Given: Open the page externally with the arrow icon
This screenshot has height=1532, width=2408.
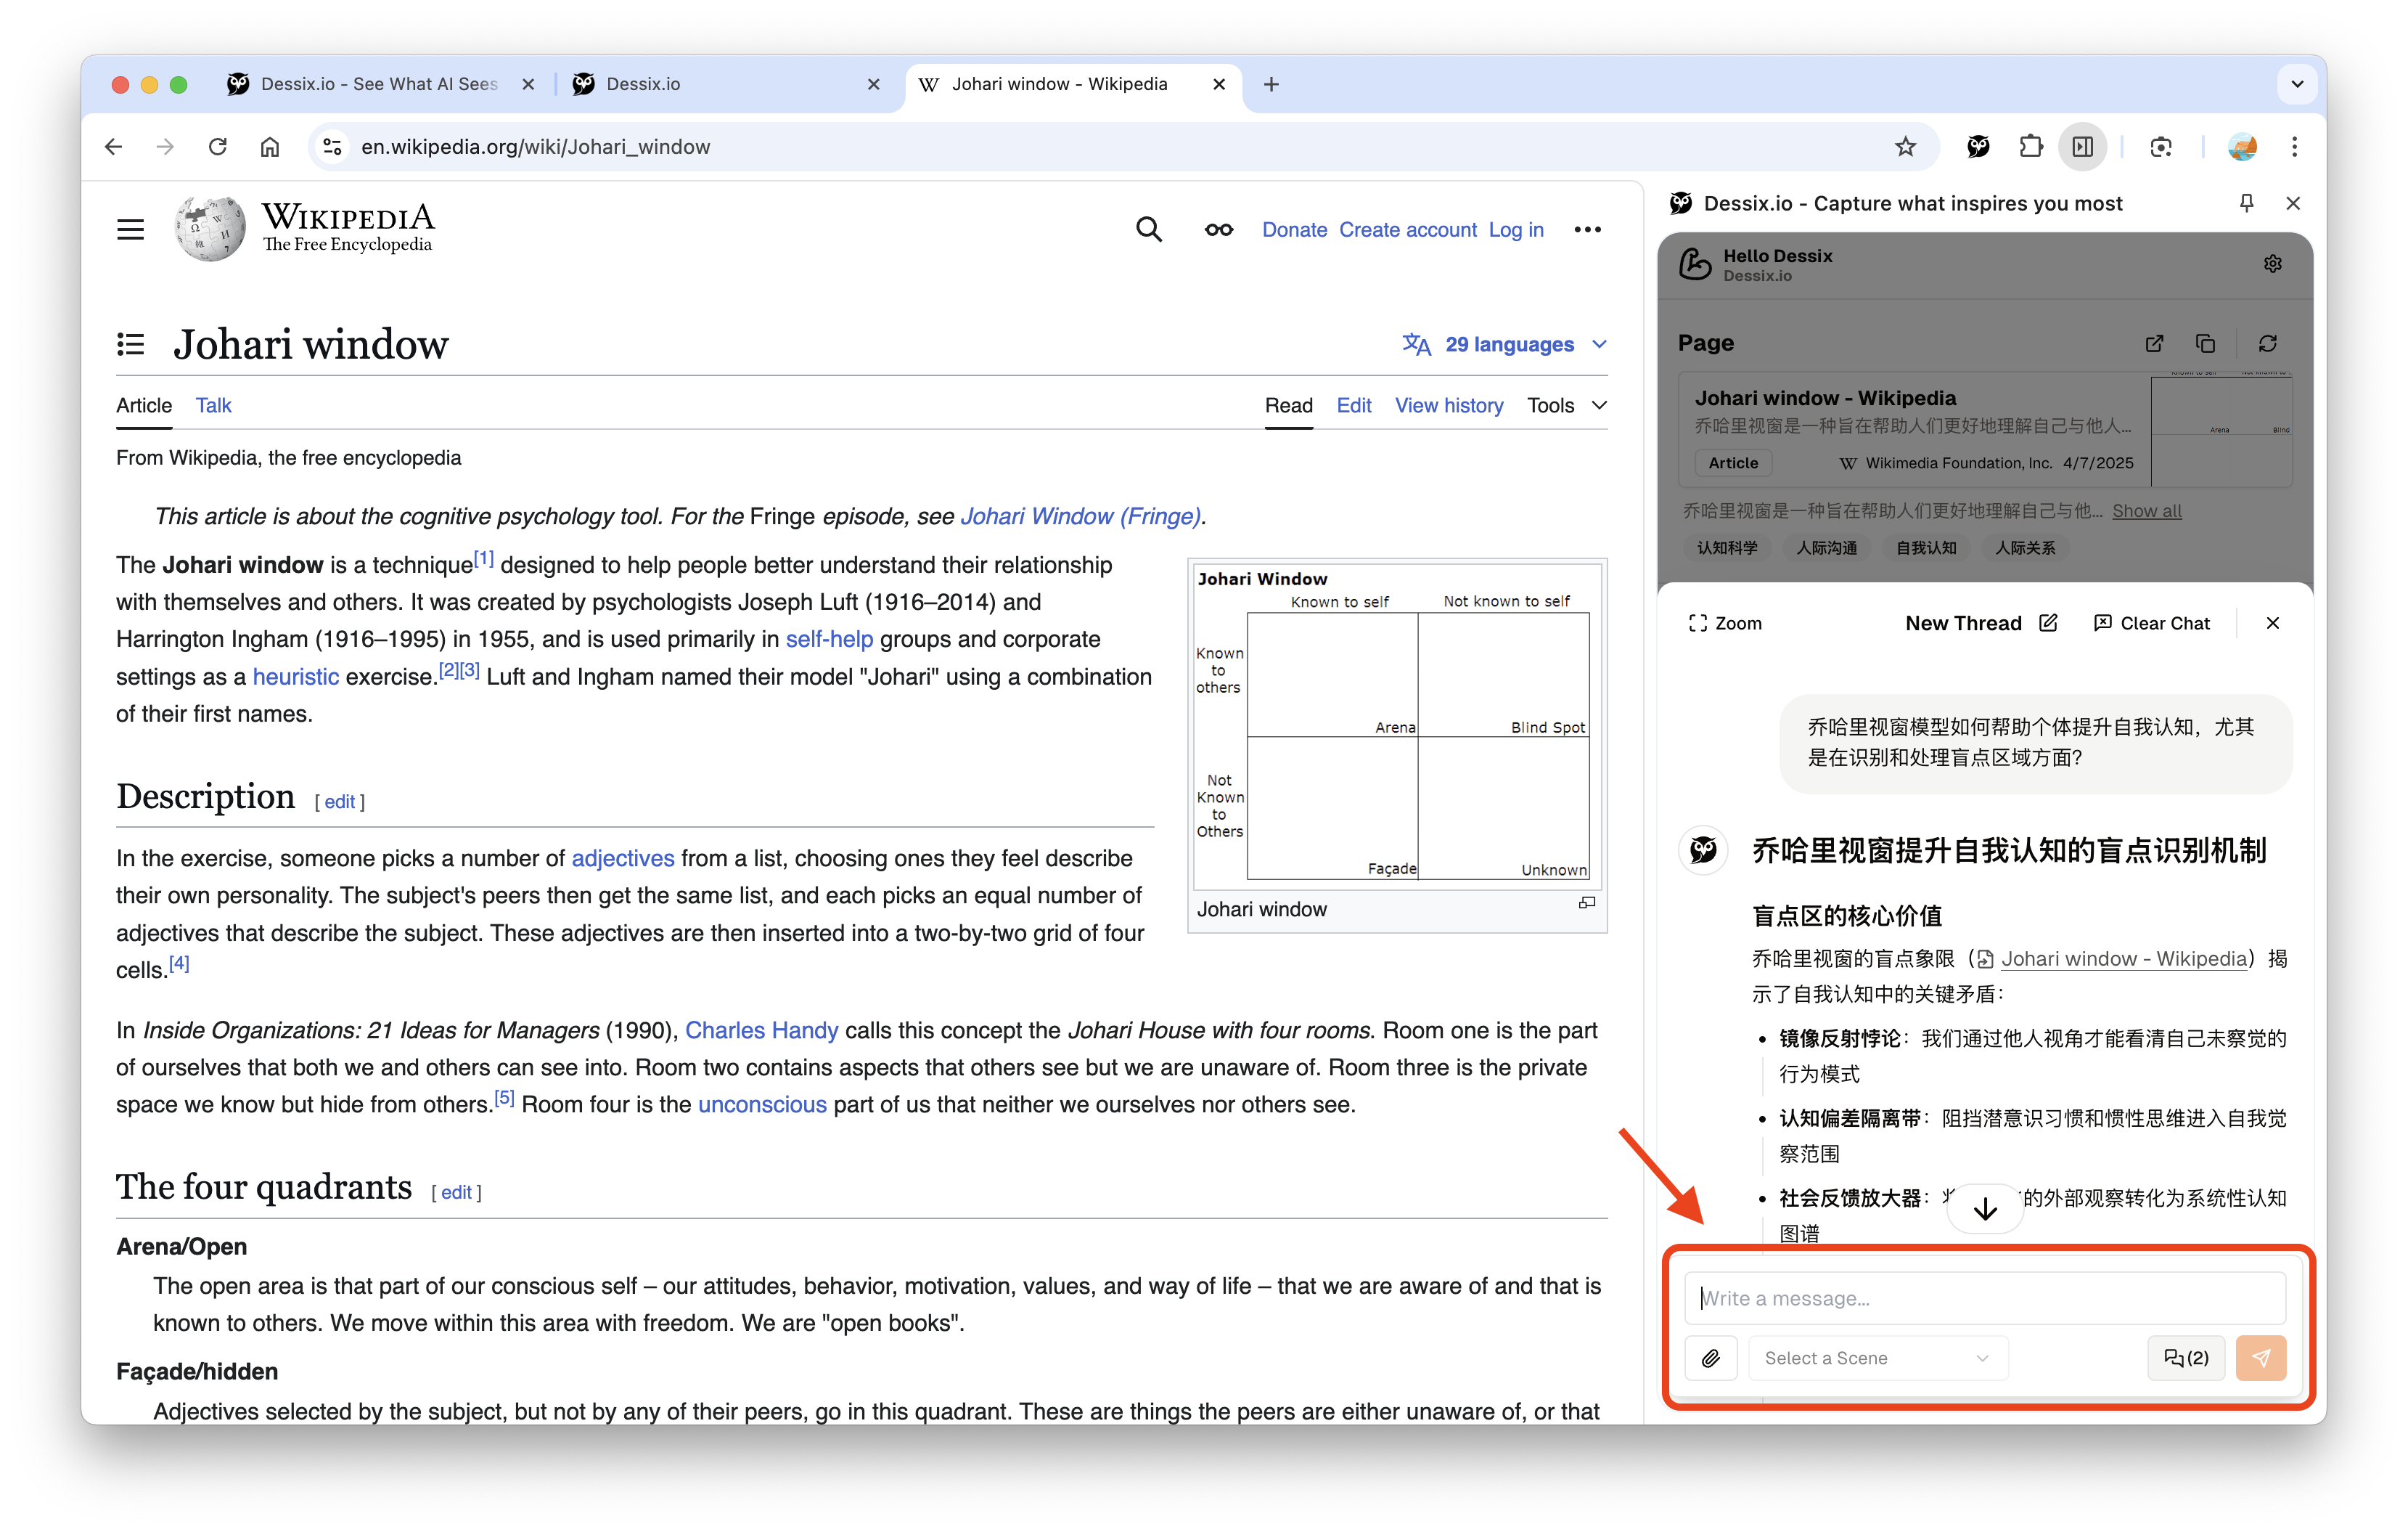Looking at the screenshot, I should click(2154, 343).
